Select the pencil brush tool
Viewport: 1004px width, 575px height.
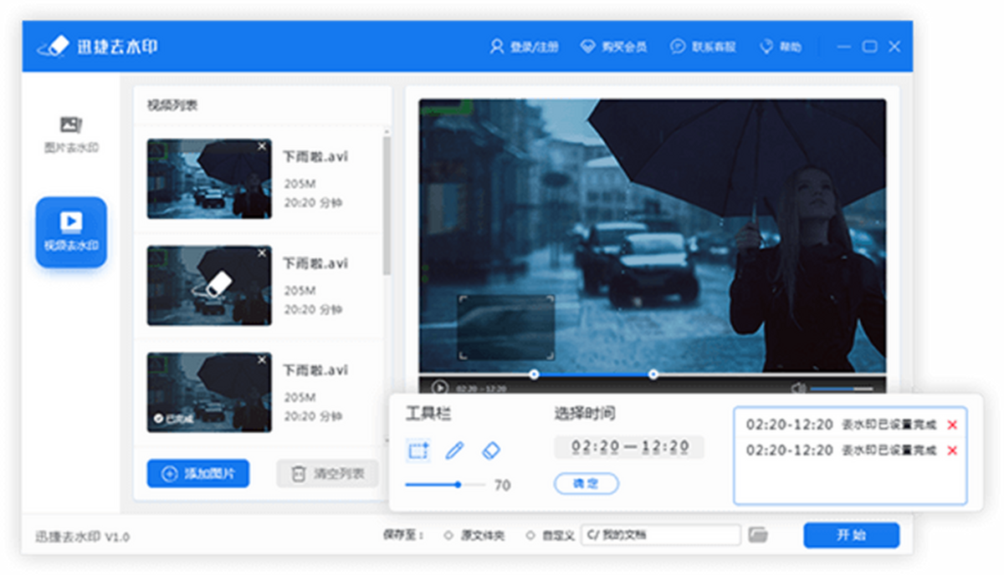[x=454, y=451]
